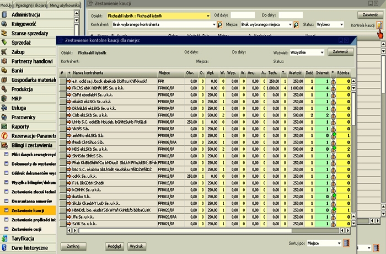Viewport: 386px width, 254px height.
Task: Switch to Menu użytkownika tab
Action: tap(65, 5)
